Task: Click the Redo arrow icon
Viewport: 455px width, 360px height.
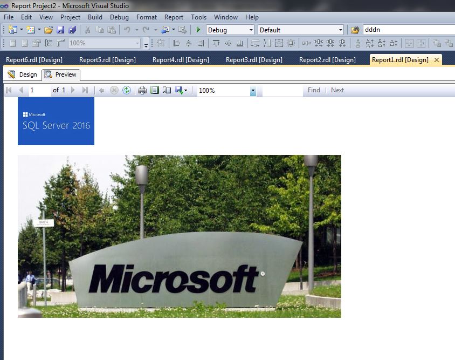Action: 146,30
